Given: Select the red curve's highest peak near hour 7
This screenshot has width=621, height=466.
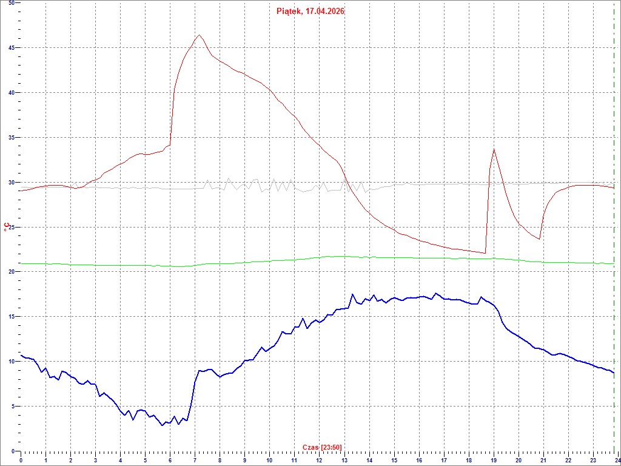Looking at the screenshot, I should (x=198, y=35).
